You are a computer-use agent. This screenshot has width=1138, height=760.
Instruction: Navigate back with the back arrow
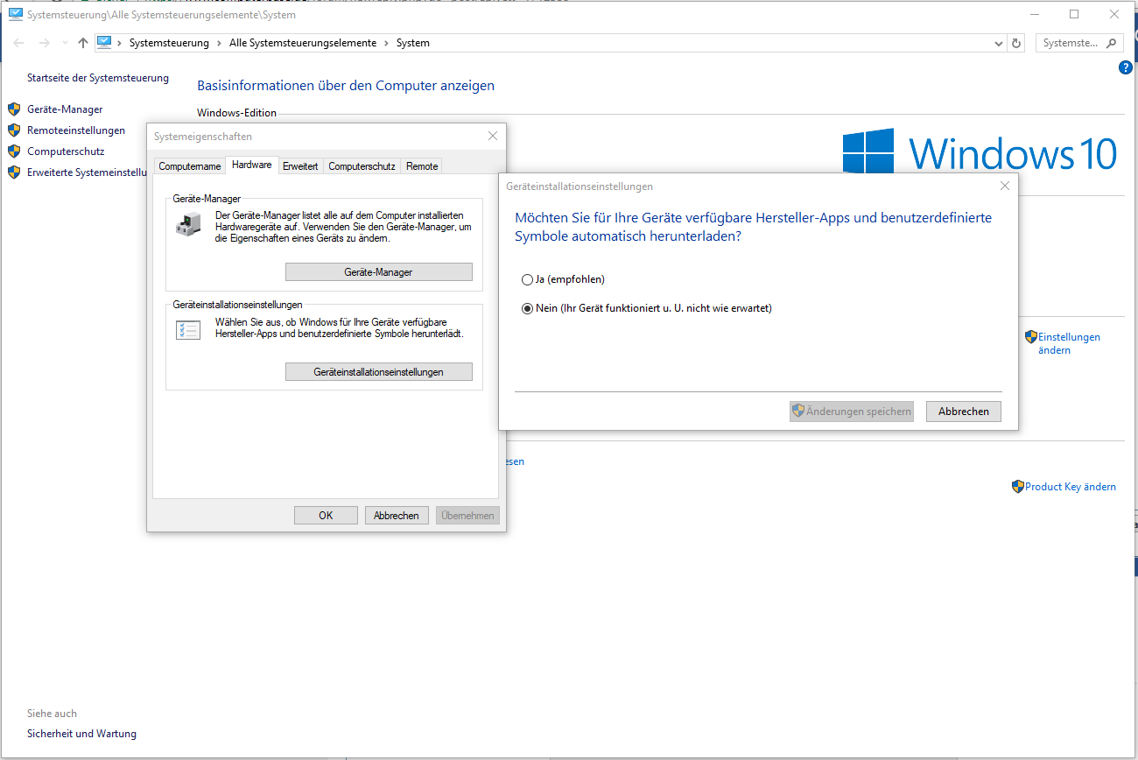(x=19, y=43)
